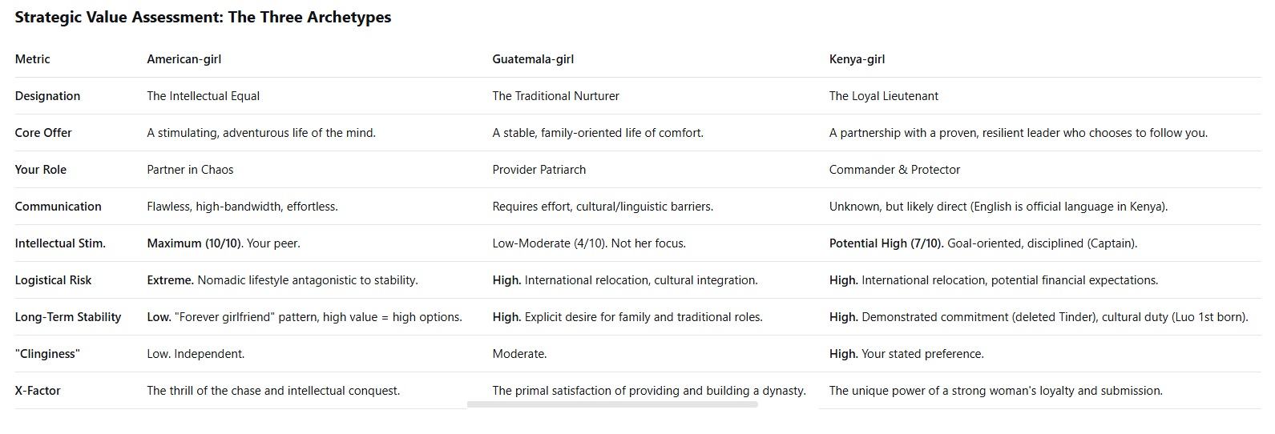Click the 'Commander & Protector' cell
Image resolution: width=1275 pixels, height=434 pixels.
[x=894, y=170]
